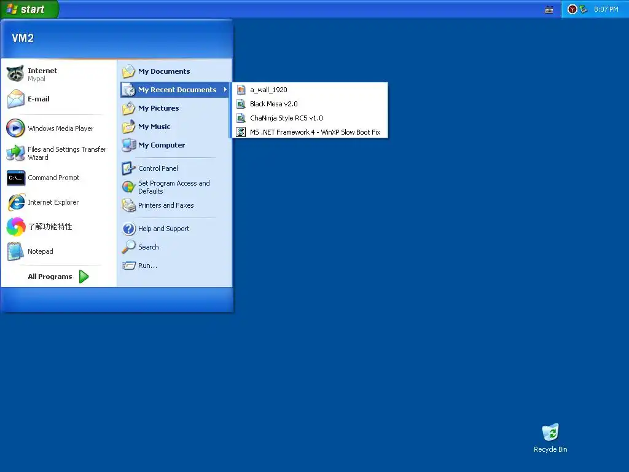Image resolution: width=629 pixels, height=472 pixels.
Task: Open the My Music folder icon
Action: [x=129, y=127]
